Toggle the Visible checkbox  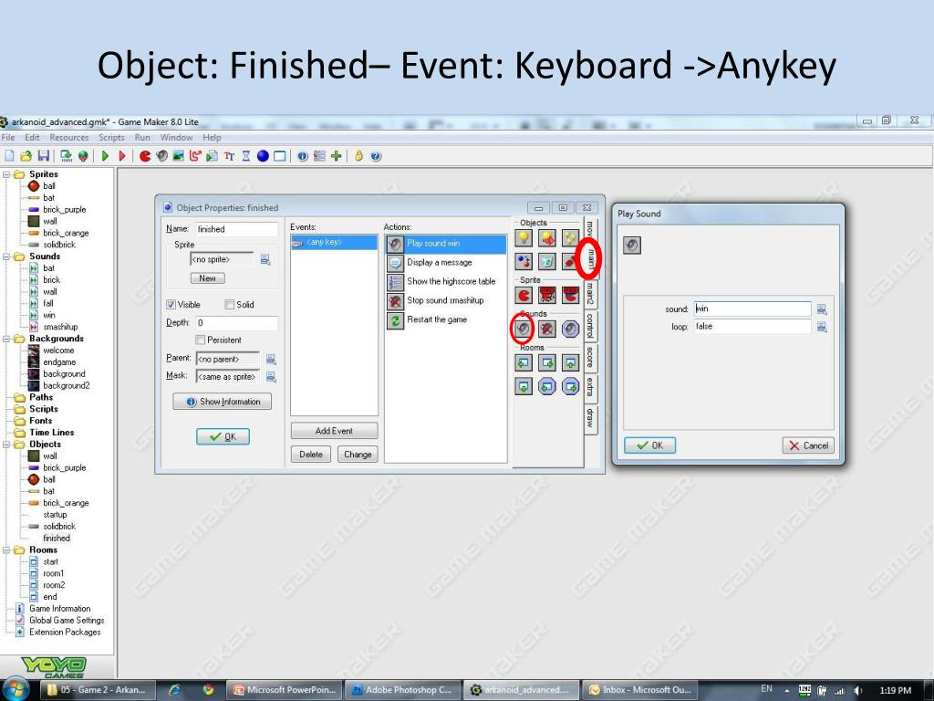tap(171, 305)
